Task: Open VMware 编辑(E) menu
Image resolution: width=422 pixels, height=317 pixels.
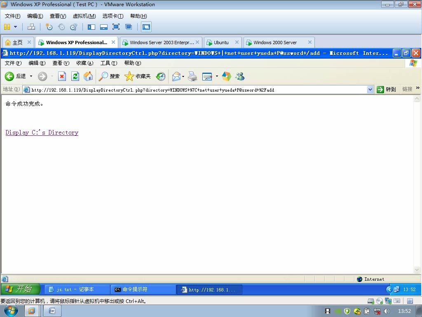Action: click(35, 16)
